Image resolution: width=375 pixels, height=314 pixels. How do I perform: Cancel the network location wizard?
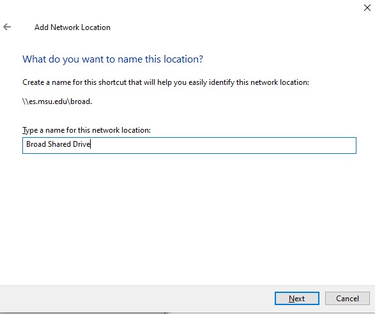(348, 298)
